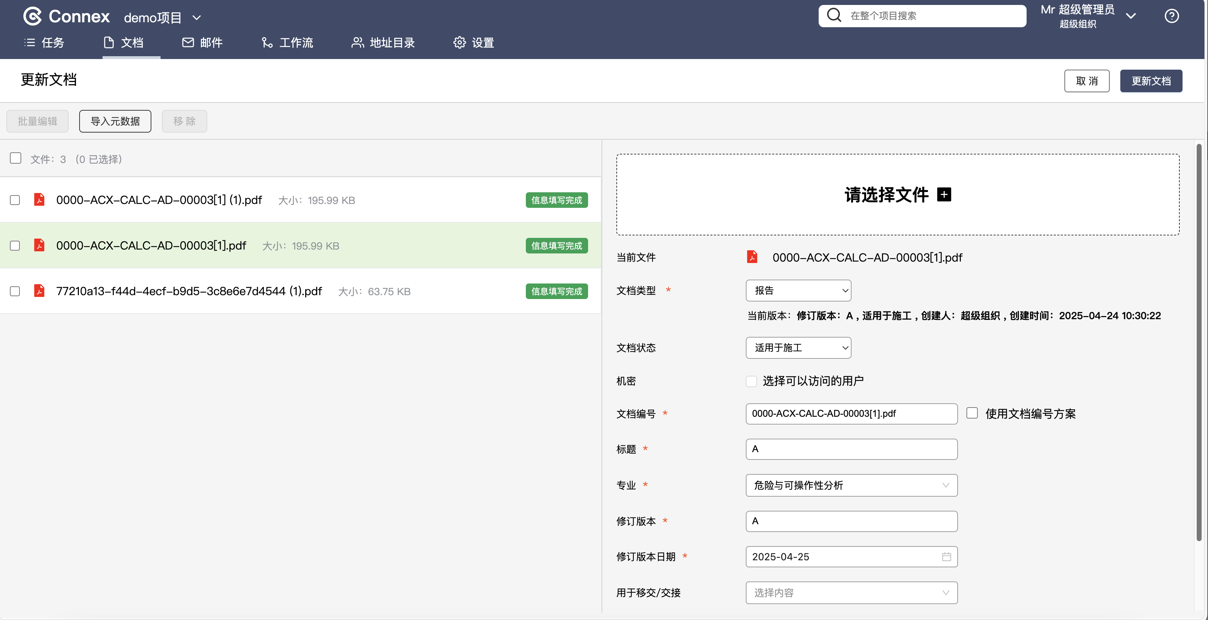Click the Connex logo icon
1208x620 pixels.
click(x=33, y=16)
